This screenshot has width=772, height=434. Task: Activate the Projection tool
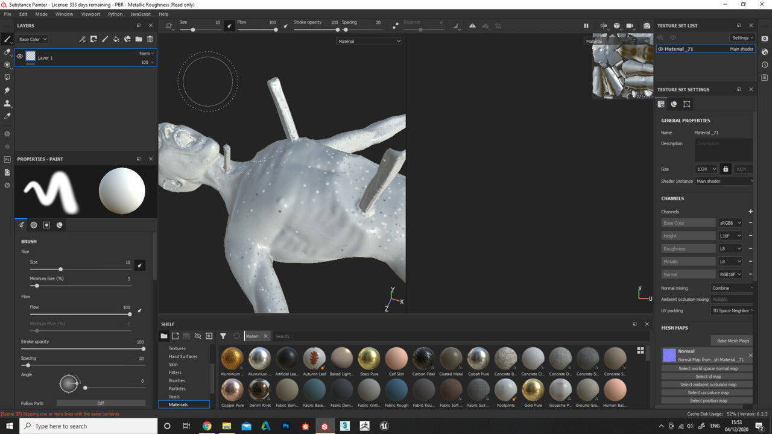click(x=7, y=64)
